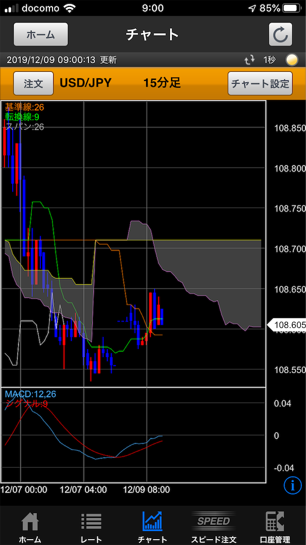This screenshot has width=306, height=545.
Task: Tap USD/JPY currency pair label
Action: click(86, 84)
